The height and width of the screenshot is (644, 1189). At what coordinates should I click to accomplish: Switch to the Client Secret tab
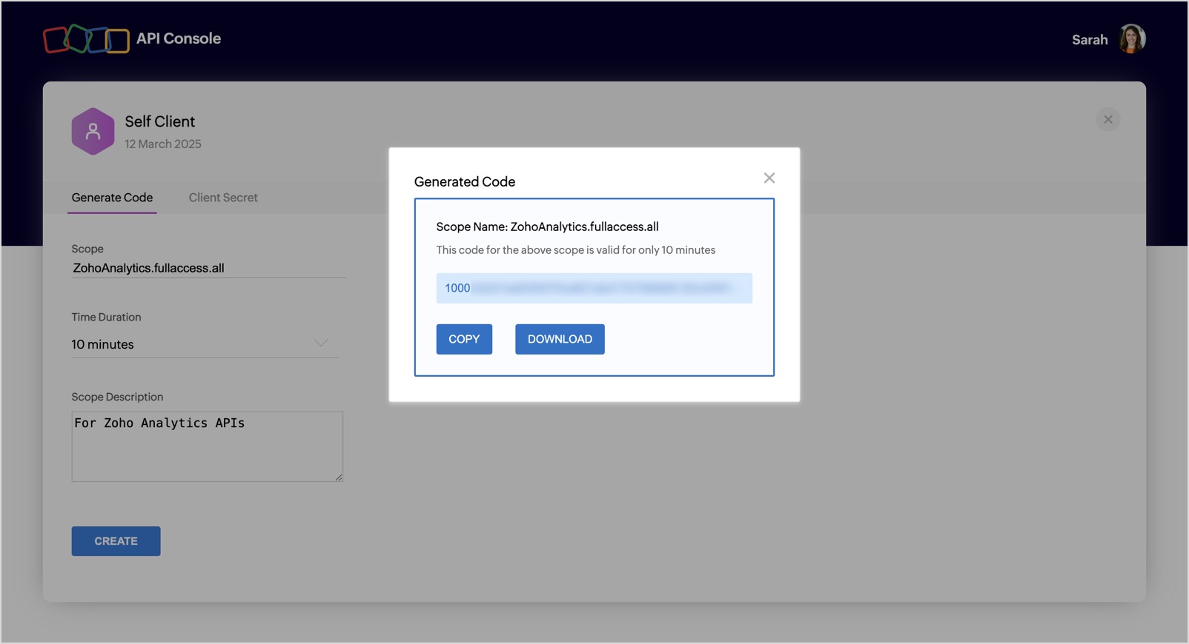pos(223,198)
